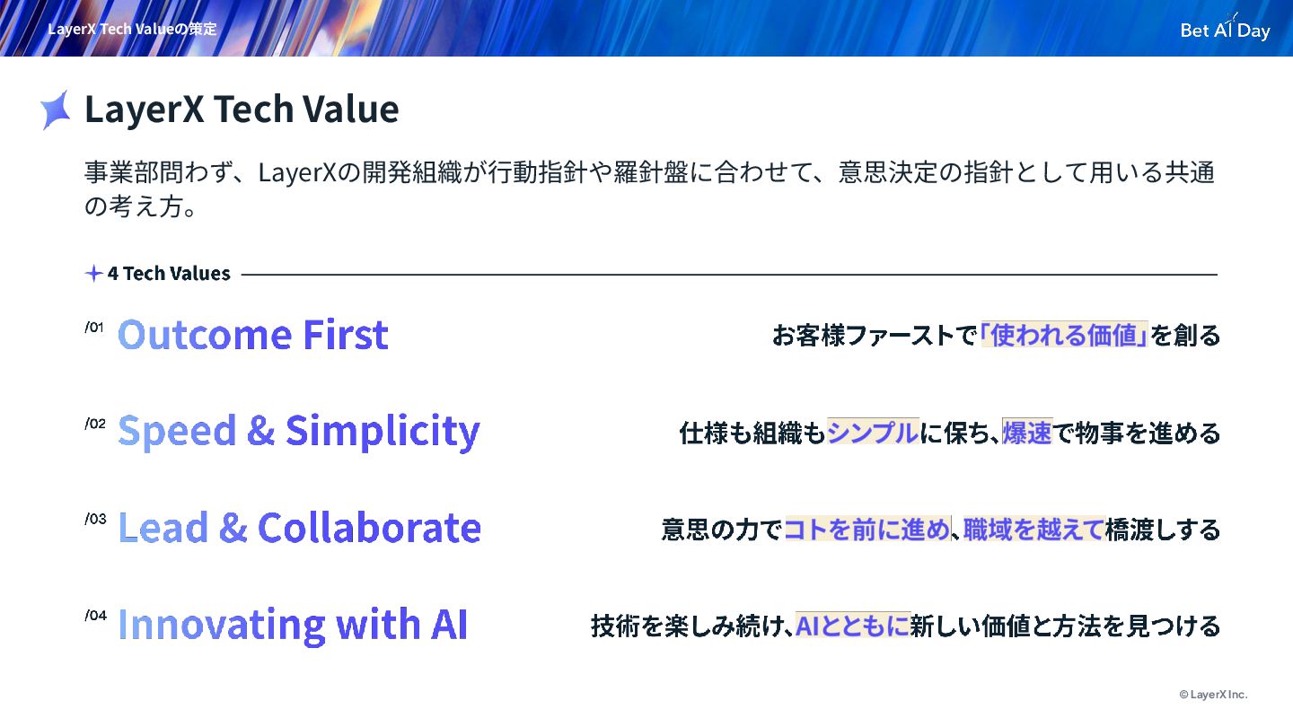The image size is (1293, 727).
Task: Click the highlighted シンプル word
Action: 873,433
